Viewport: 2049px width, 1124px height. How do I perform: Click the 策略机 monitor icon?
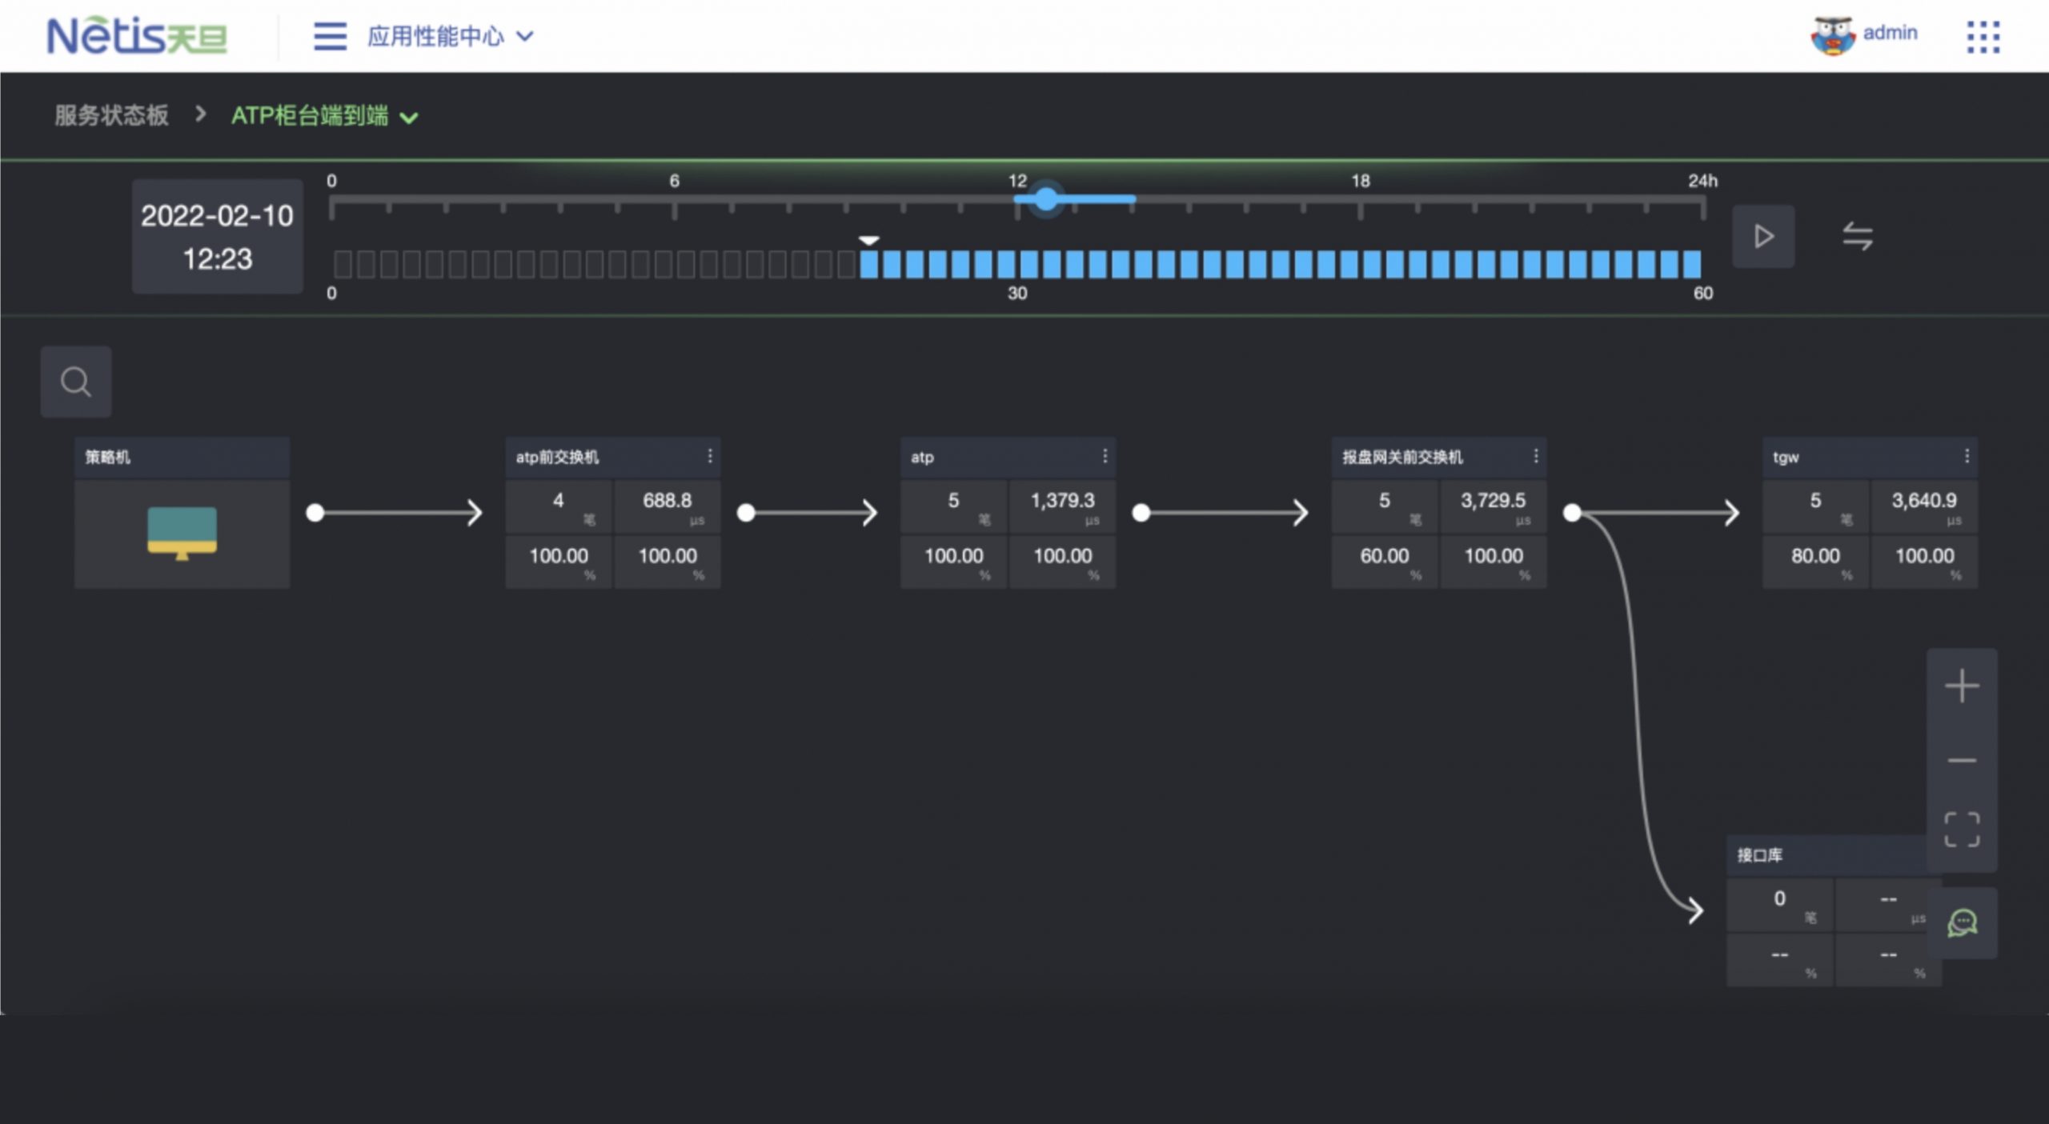pos(182,533)
